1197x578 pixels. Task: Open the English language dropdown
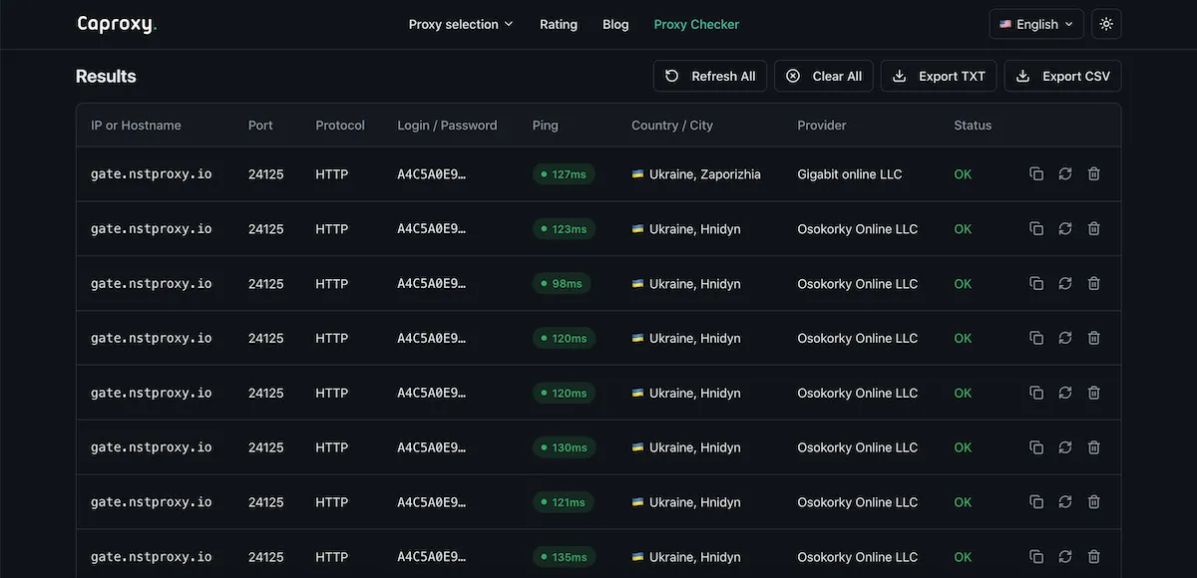pyautogui.click(x=1035, y=23)
